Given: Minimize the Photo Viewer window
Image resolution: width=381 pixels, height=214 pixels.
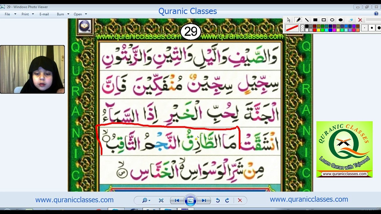Looking at the screenshot, I should [358, 7].
